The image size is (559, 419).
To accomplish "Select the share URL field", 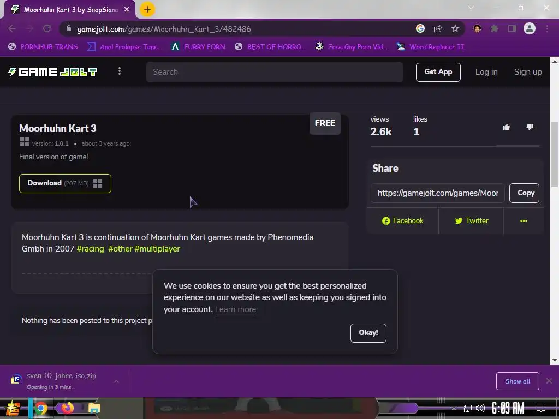I will tap(437, 193).
